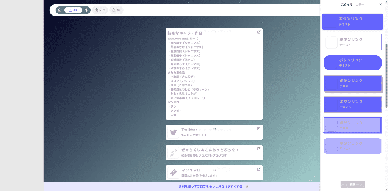Click the home icon in the toolbar
Screen dimensions: 388x191
[60, 10]
